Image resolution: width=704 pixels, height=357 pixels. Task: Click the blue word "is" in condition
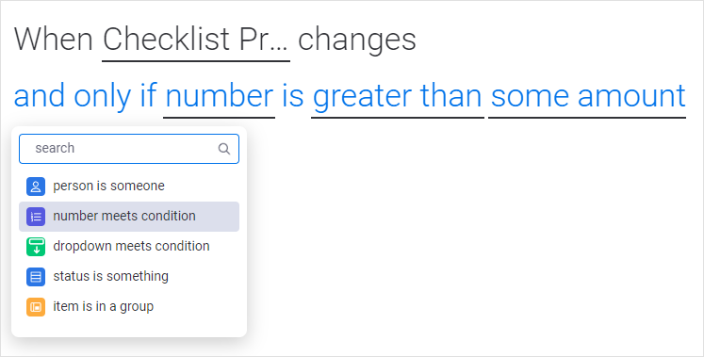(x=293, y=96)
